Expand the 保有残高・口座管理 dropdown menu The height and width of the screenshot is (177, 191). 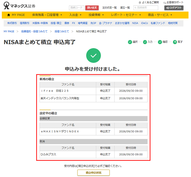47,15
